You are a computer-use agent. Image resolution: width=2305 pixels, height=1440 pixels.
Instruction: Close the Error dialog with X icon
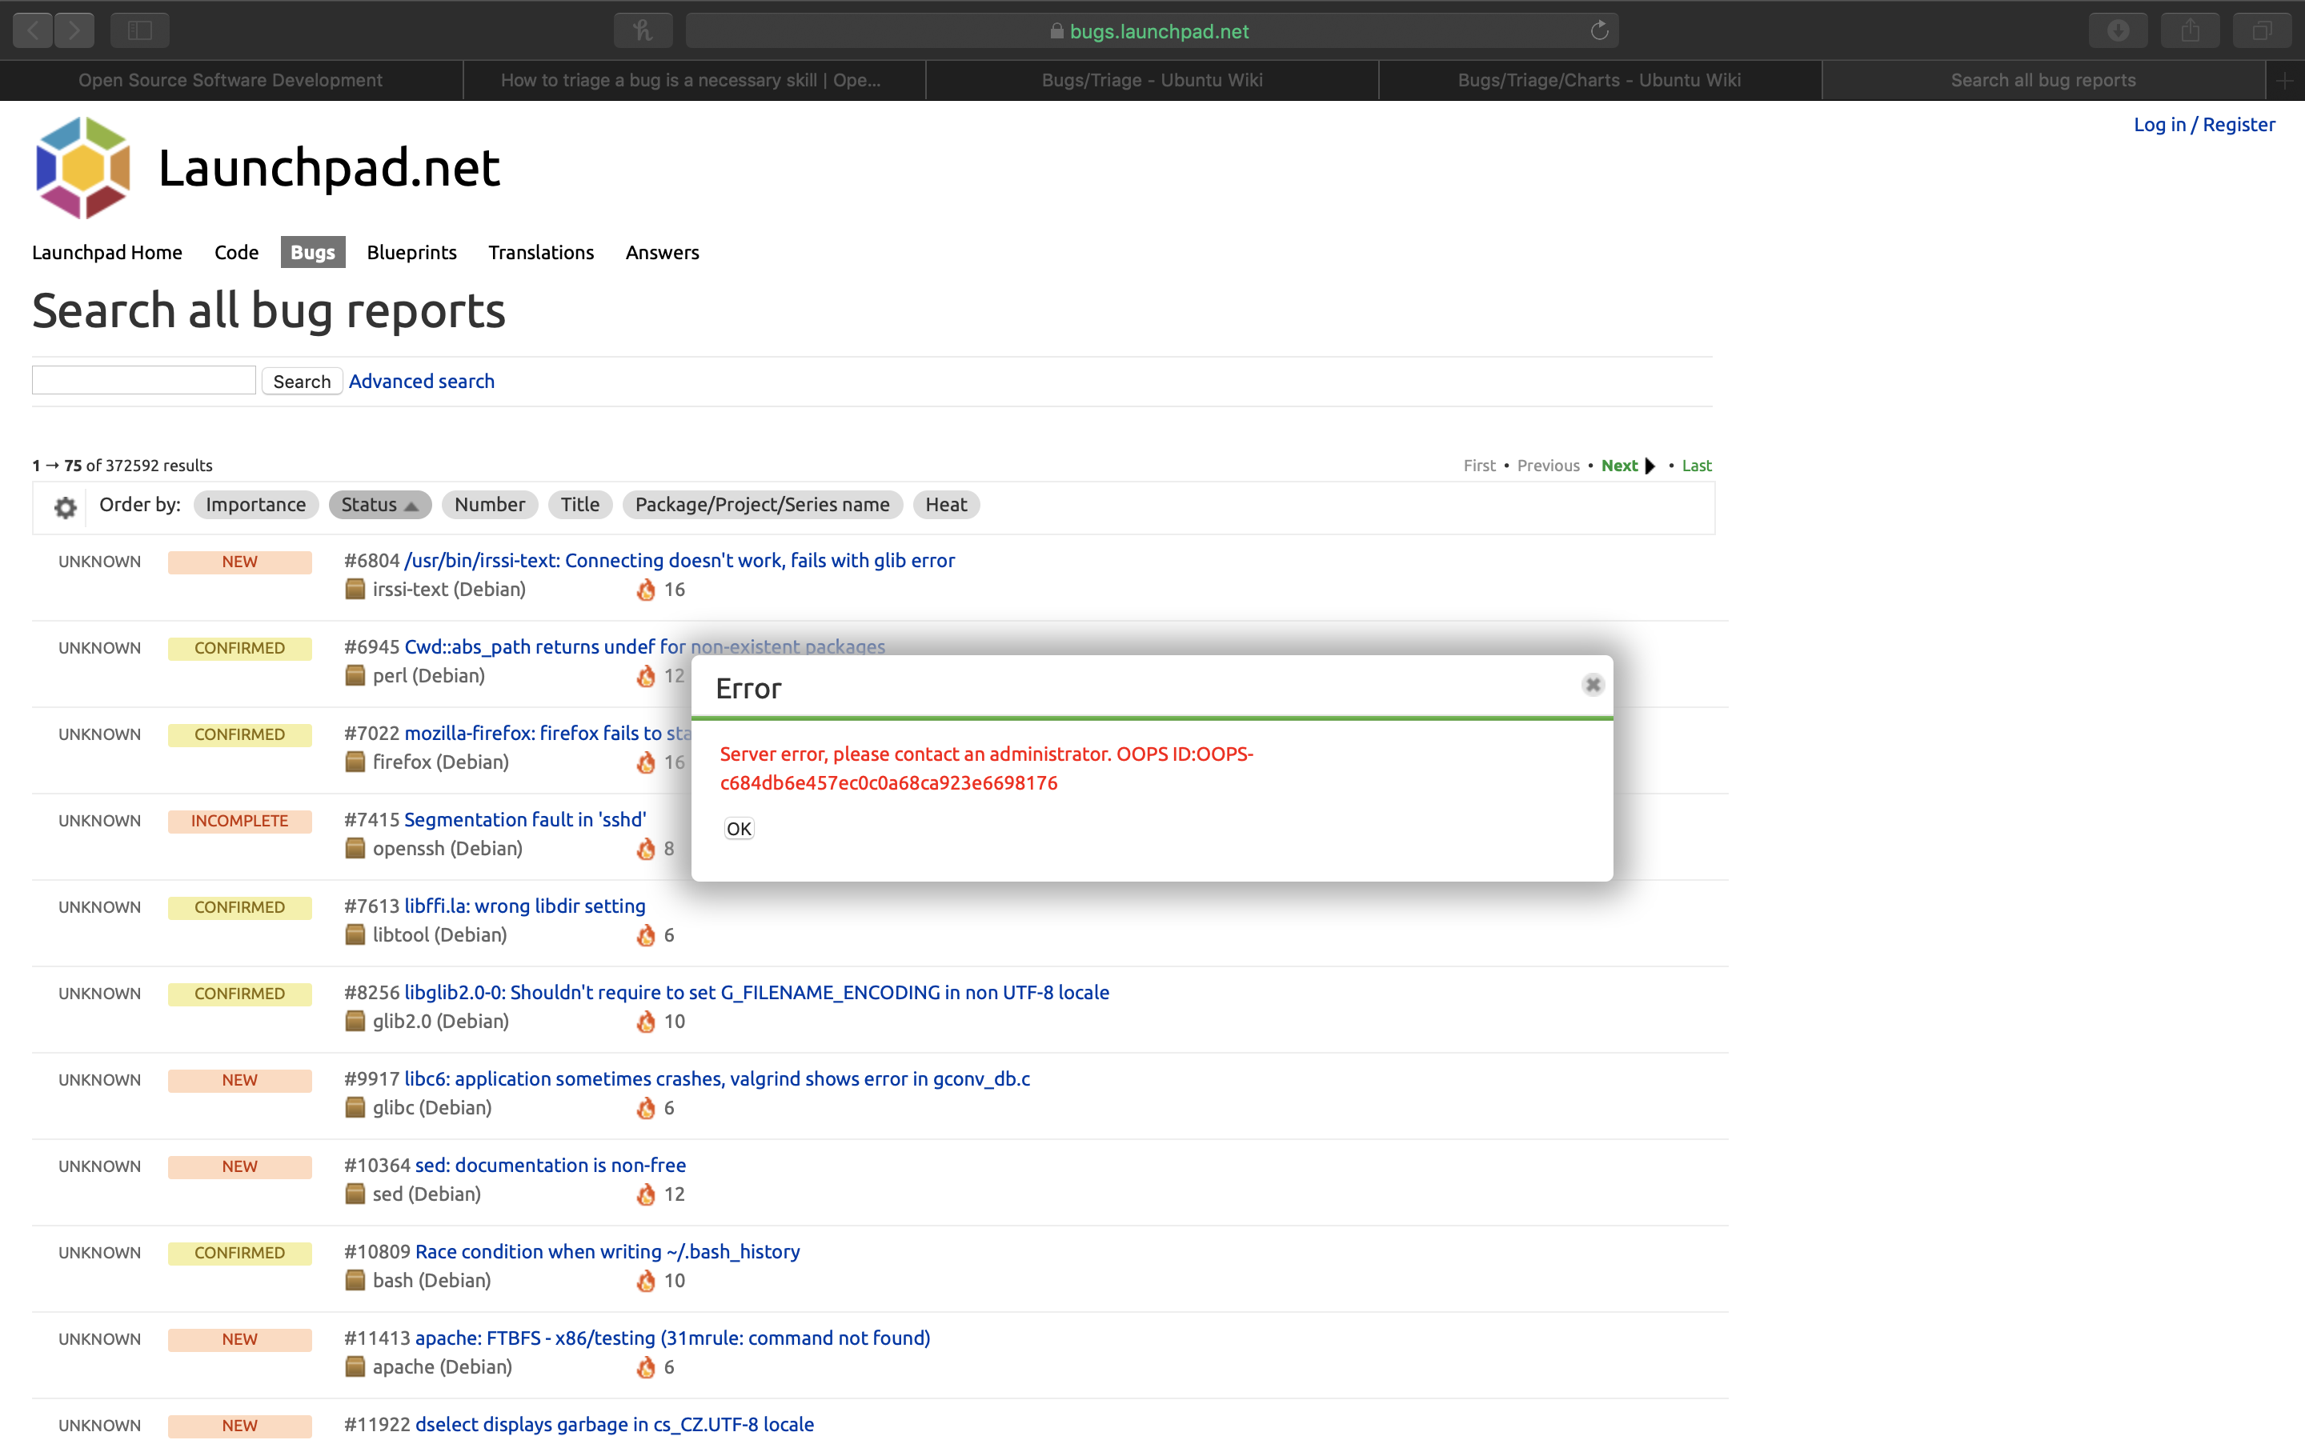(1593, 685)
